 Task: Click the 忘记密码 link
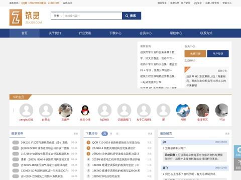(190, 60)
